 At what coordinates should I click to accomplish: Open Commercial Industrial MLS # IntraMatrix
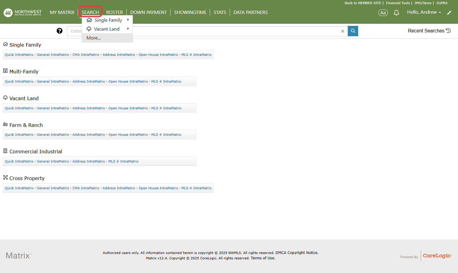click(123, 161)
